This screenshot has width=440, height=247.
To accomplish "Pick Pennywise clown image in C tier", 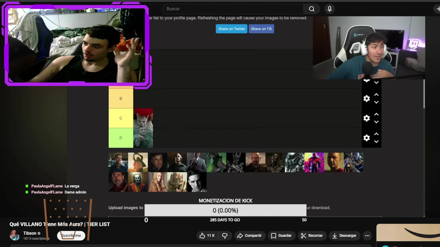I will (143, 118).
